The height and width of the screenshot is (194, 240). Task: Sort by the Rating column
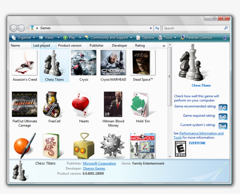[145, 45]
